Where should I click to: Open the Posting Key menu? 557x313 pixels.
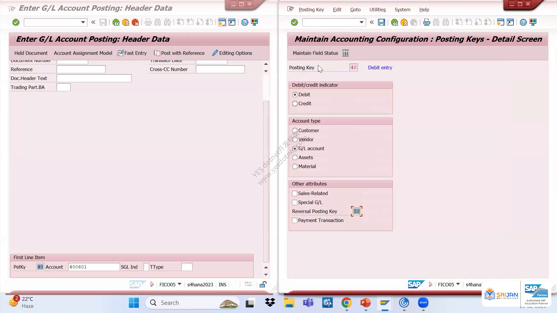pos(312,10)
